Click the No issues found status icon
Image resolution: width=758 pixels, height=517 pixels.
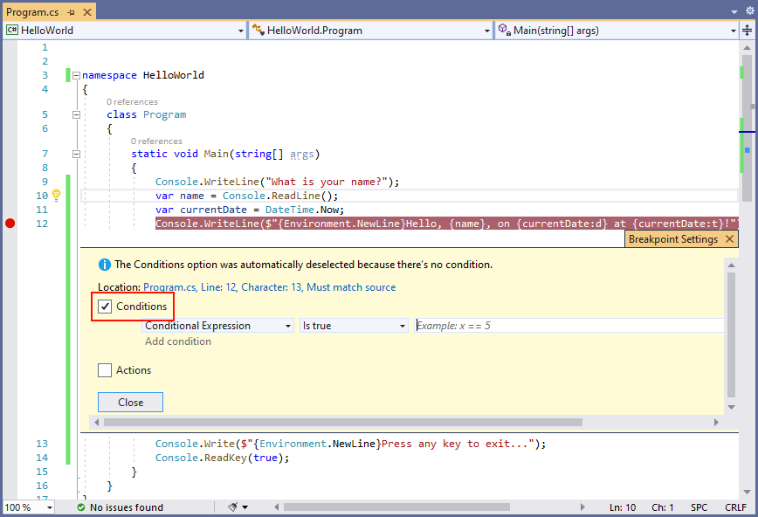[x=80, y=507]
